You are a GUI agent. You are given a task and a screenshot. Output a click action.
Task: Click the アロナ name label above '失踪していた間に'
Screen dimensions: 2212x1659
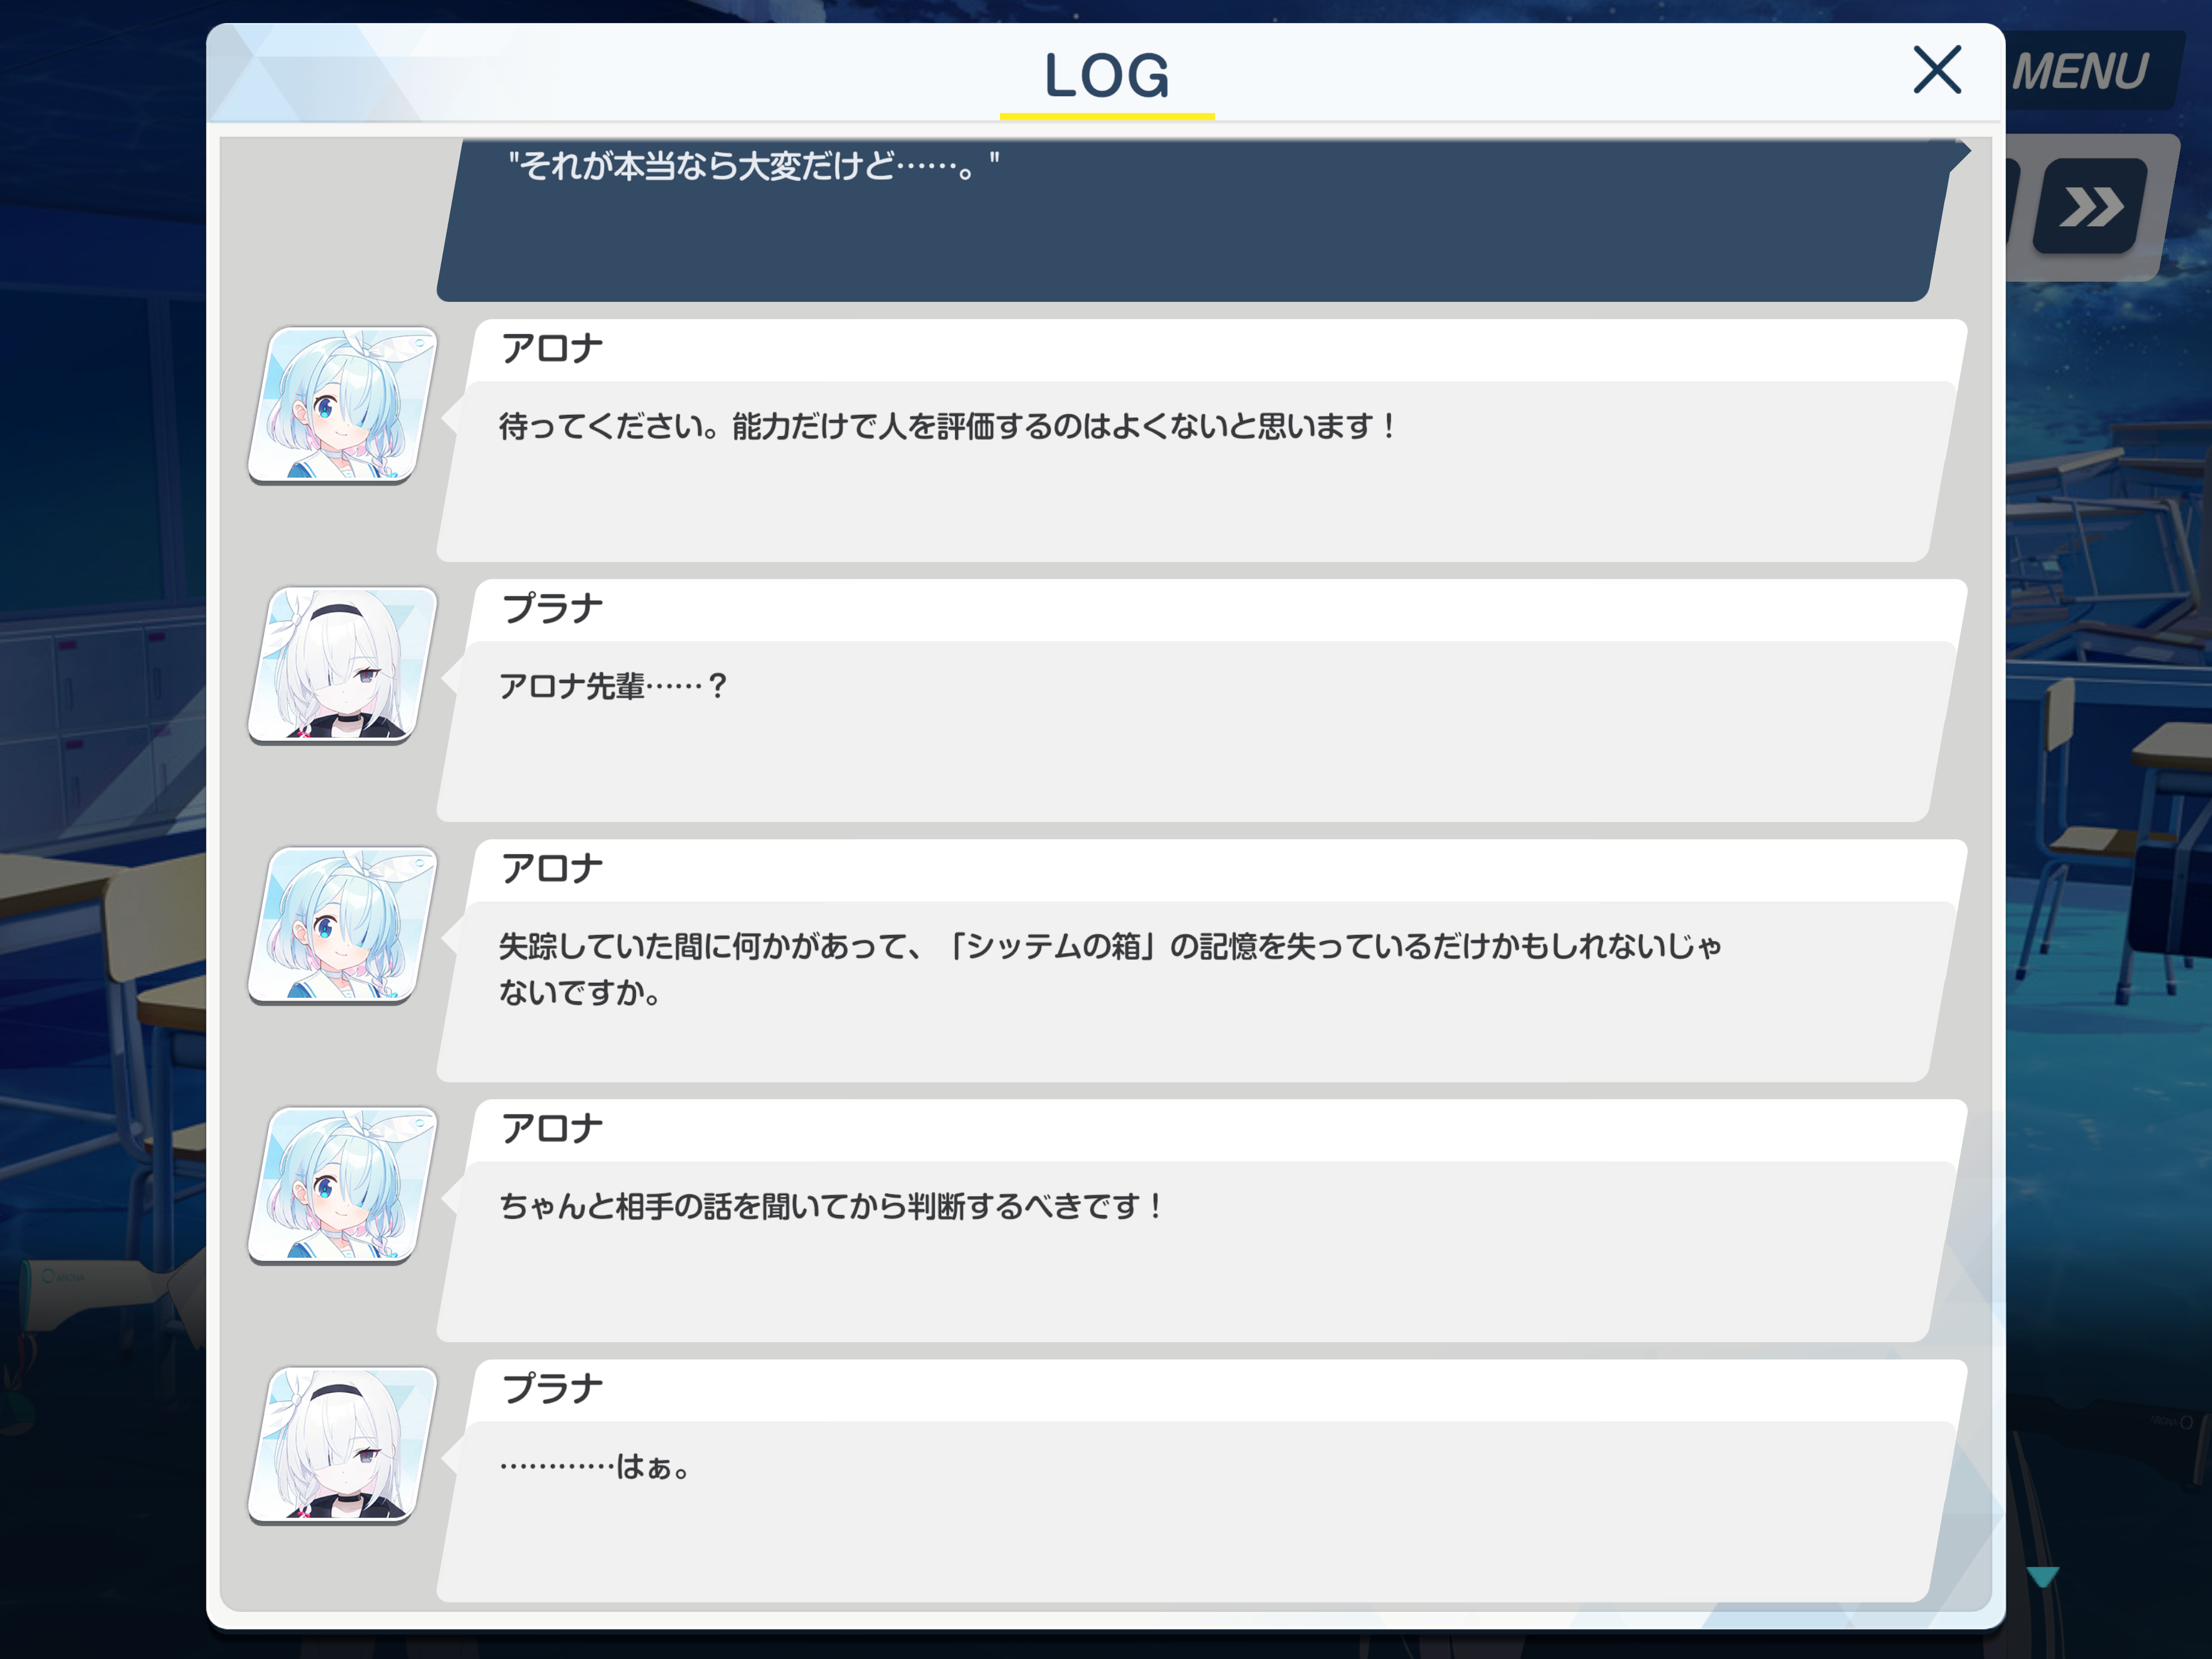pos(552,869)
